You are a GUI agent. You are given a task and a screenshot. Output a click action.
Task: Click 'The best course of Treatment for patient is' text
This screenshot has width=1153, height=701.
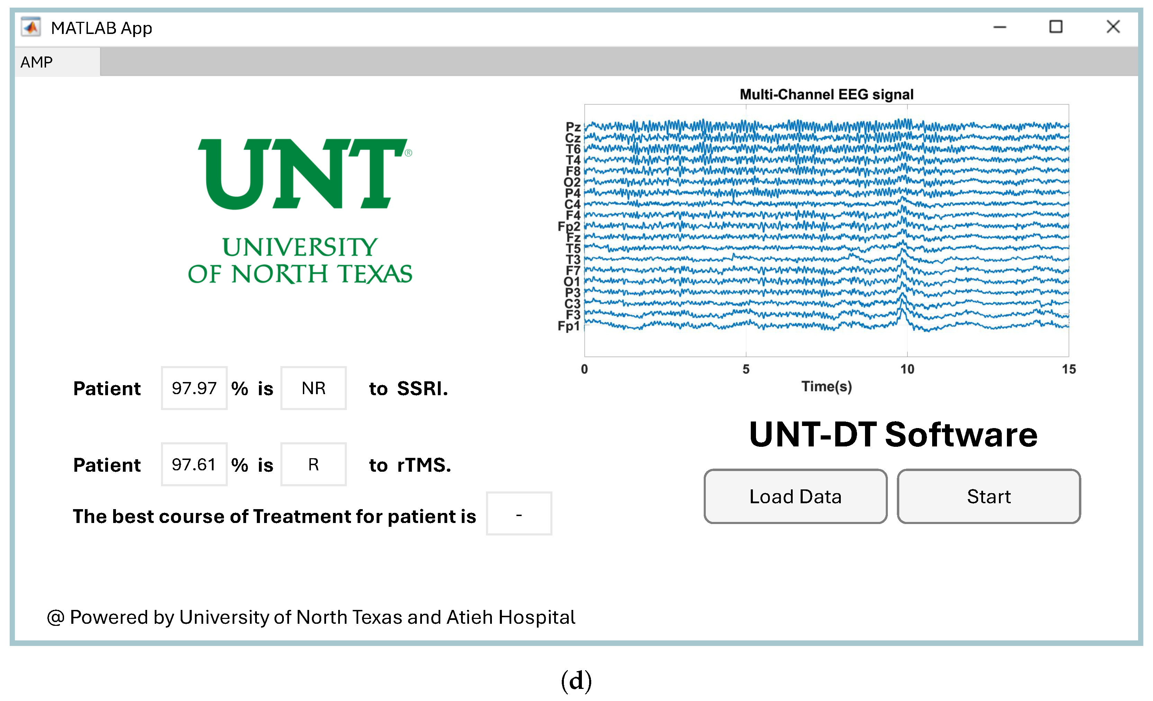pos(274,516)
